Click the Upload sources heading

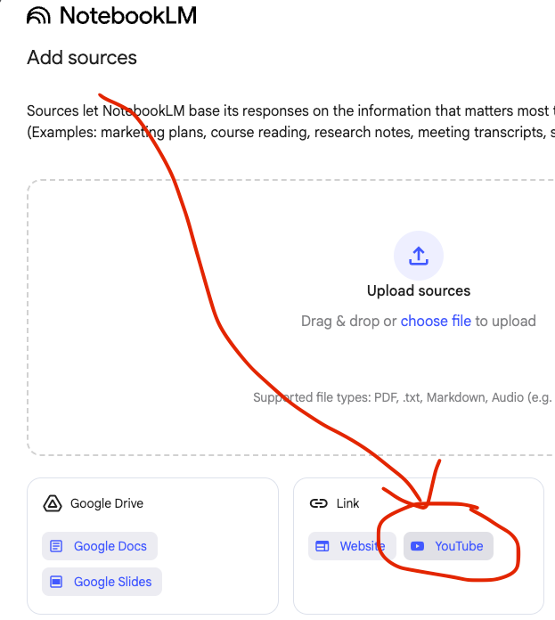coord(419,290)
